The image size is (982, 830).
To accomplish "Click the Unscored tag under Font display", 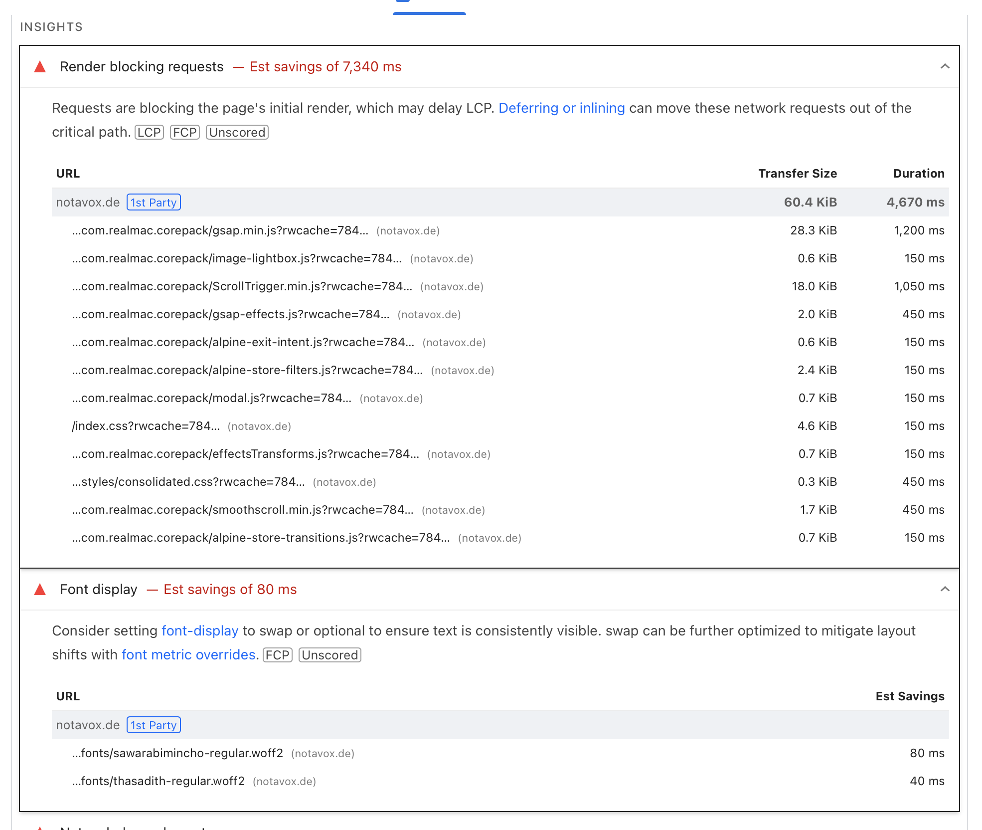I will click(x=329, y=655).
